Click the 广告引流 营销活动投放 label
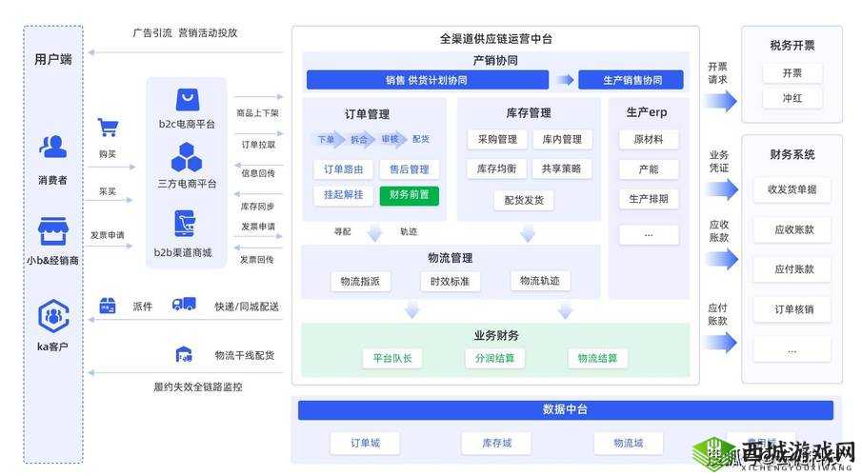Screen dimensions: 862x476 [x=186, y=33]
